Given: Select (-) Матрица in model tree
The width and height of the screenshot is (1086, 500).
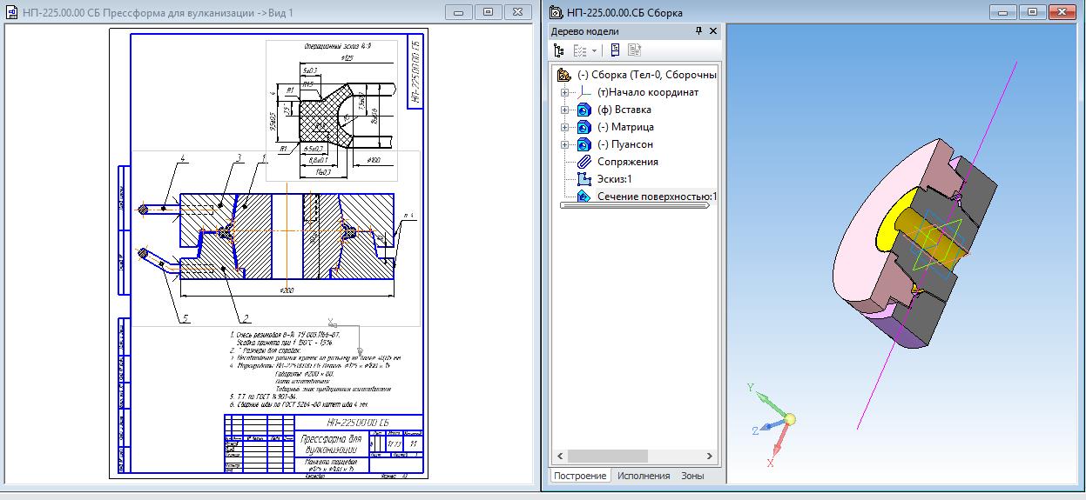Looking at the screenshot, I should point(625,127).
